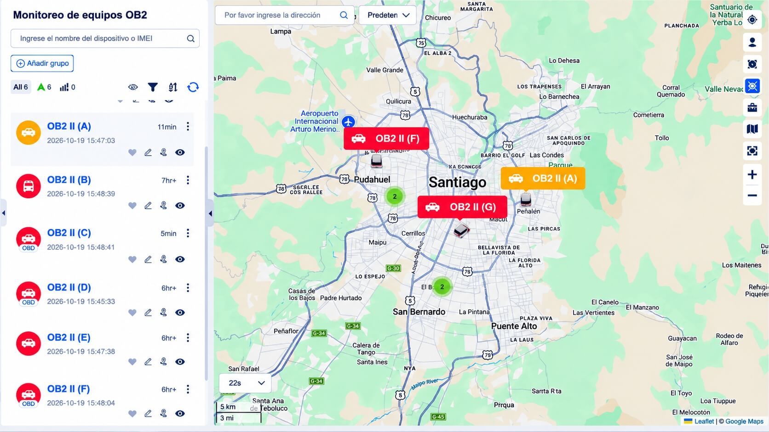Image resolution: width=769 pixels, height=432 pixels.
Task: Zoom out with the minus button
Action: tap(752, 196)
